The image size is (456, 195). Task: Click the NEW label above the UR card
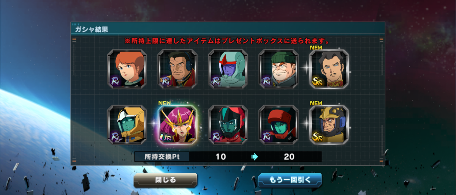(x=164, y=103)
